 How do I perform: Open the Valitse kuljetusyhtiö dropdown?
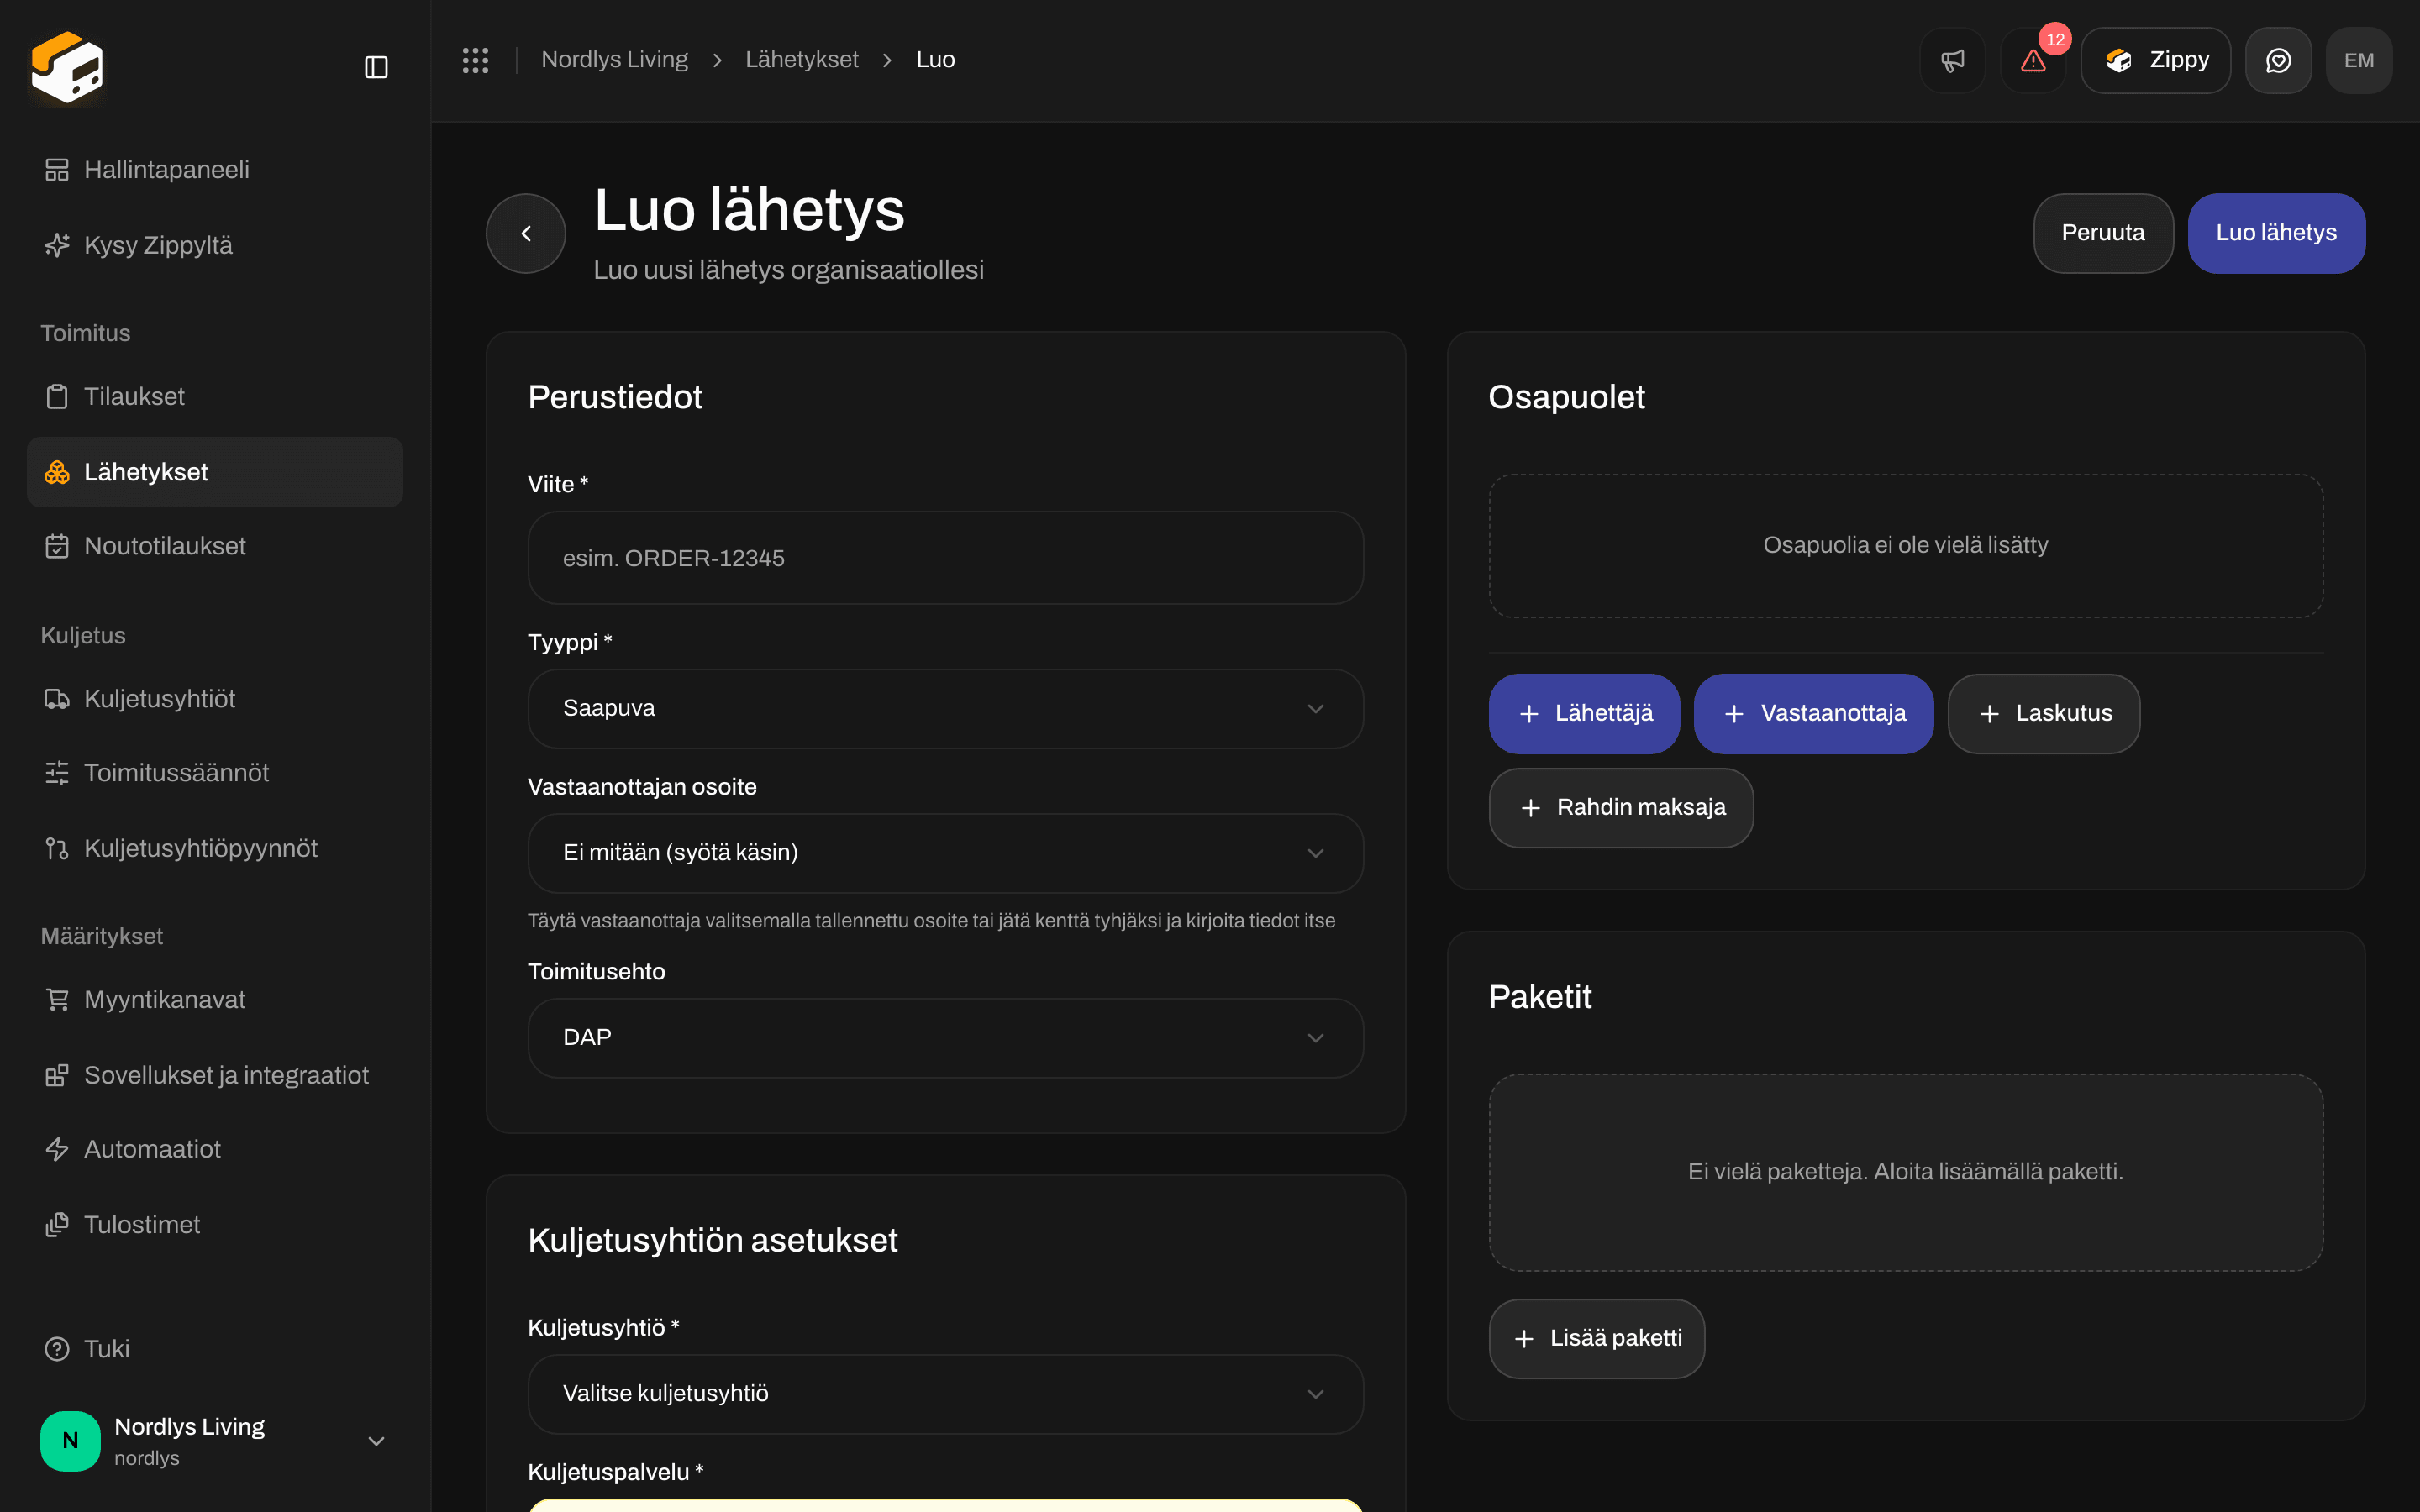[945, 1394]
